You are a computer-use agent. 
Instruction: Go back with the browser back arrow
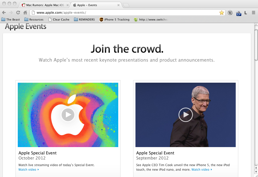[4, 12]
